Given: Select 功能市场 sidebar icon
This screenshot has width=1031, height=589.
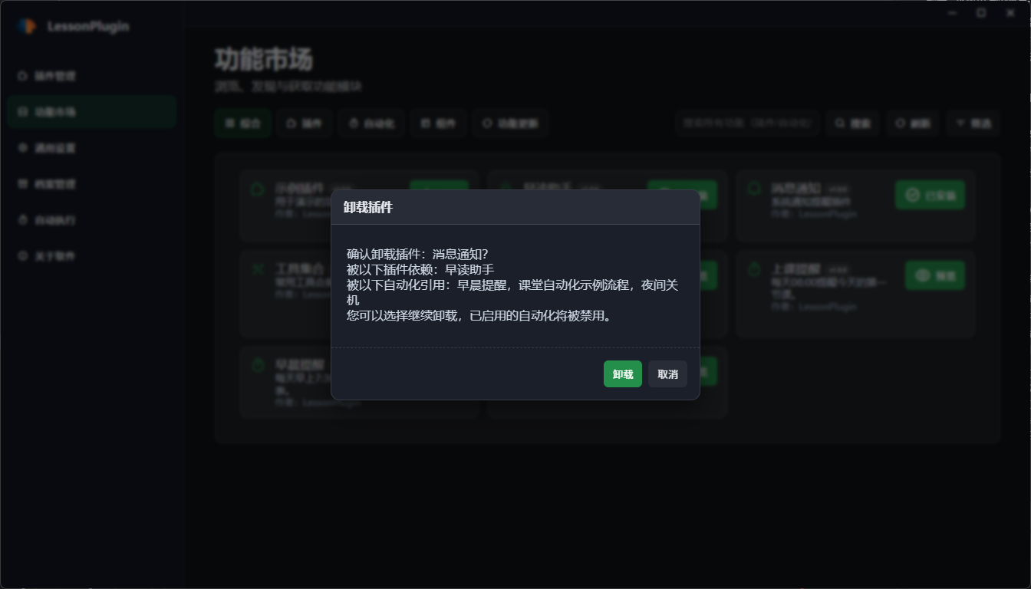Looking at the screenshot, I should pos(22,112).
